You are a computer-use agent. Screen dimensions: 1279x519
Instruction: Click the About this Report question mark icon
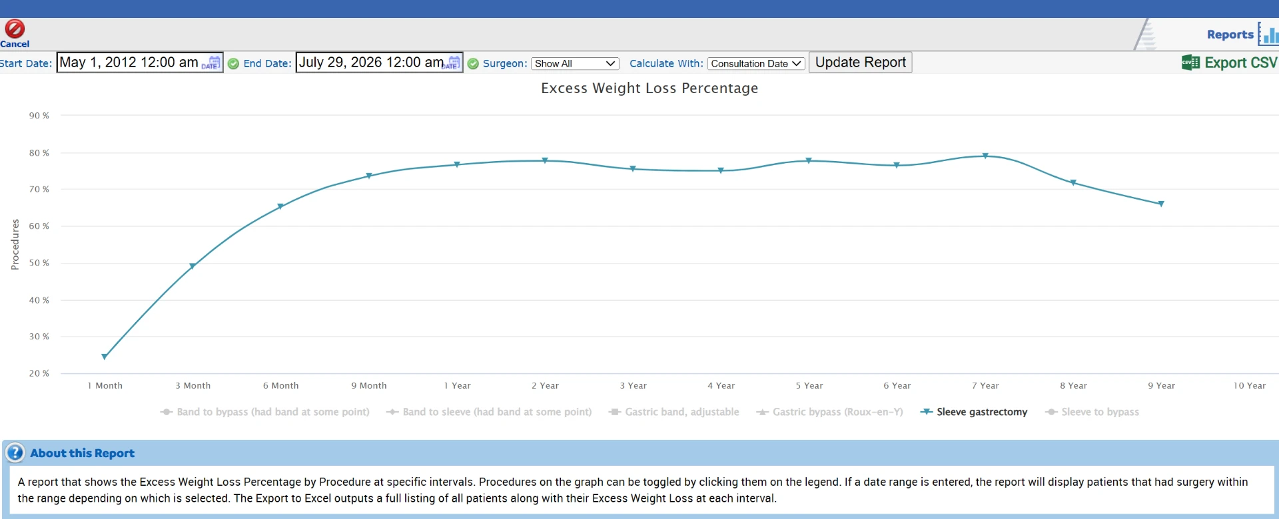point(15,453)
